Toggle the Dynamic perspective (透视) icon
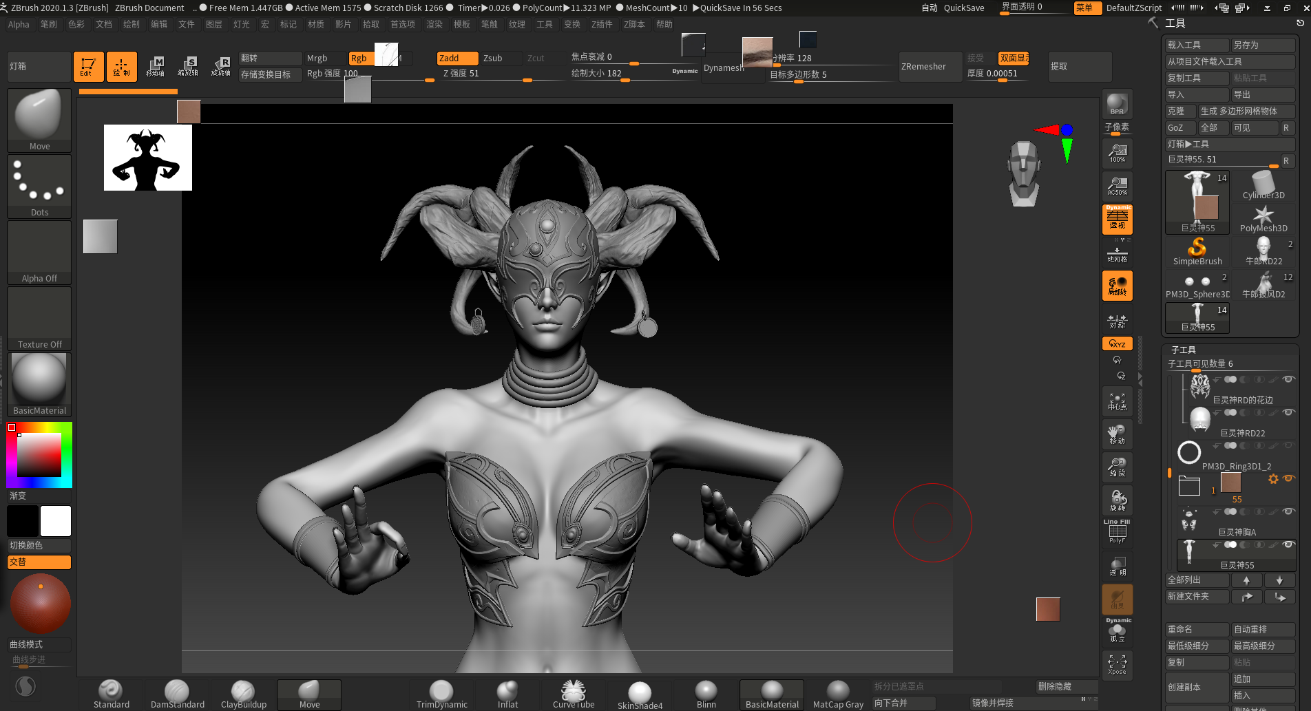 (1117, 220)
